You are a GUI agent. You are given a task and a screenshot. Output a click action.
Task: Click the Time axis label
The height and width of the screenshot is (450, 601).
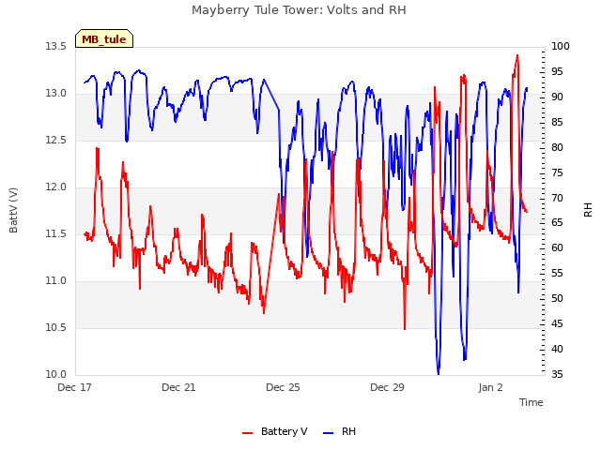pyautogui.click(x=532, y=402)
